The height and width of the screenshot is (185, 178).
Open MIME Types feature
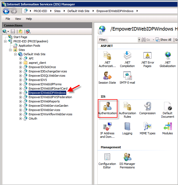coord(147,128)
